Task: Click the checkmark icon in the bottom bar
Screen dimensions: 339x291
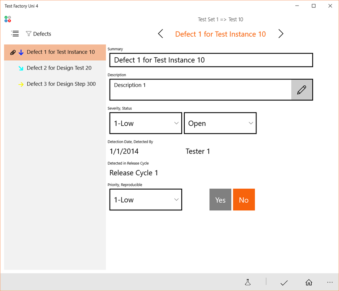Action: [284, 282]
